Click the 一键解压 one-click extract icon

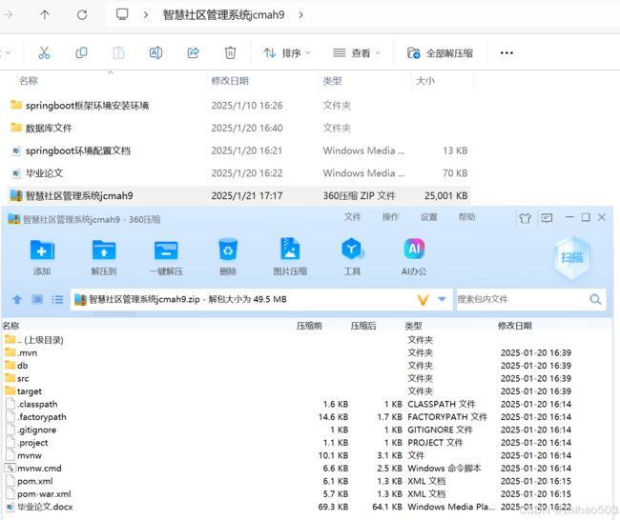pos(166,256)
